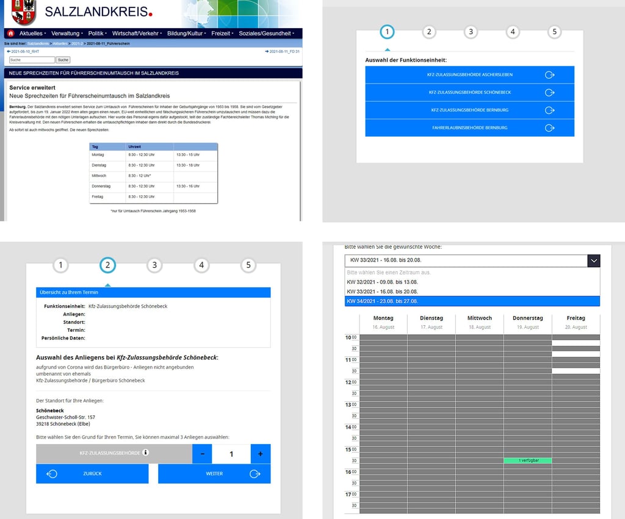Viewport: 625px width, 519px height.
Task: Select the green '1 verfügbar' Thursday slot
Action: tap(528, 460)
